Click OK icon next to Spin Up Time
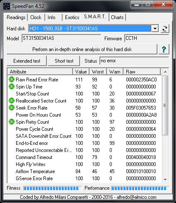The image size is (176, 203). point(12,86)
